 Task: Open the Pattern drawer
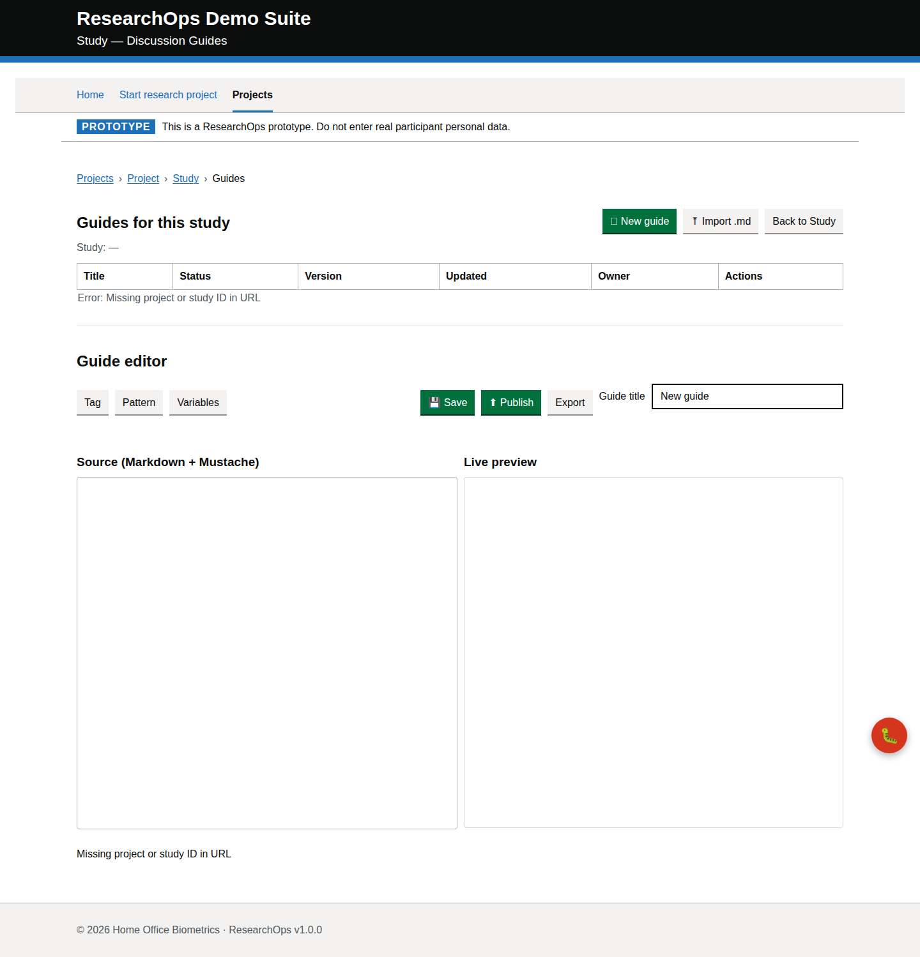pos(139,403)
